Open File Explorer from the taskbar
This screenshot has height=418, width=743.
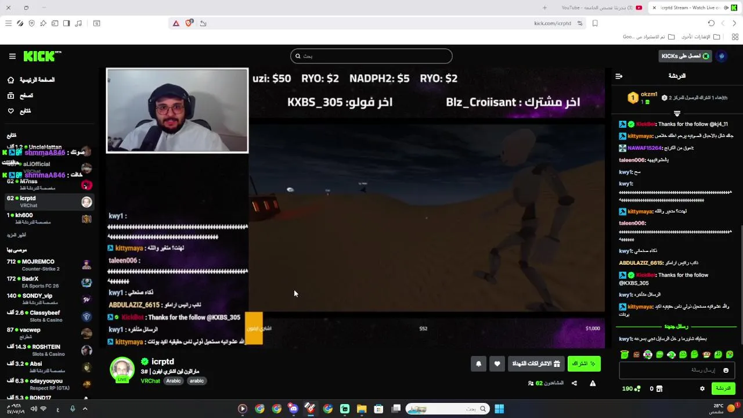(x=361, y=409)
